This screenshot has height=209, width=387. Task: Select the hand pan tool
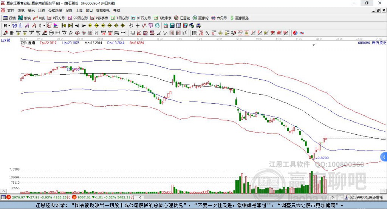(x=131, y=26)
